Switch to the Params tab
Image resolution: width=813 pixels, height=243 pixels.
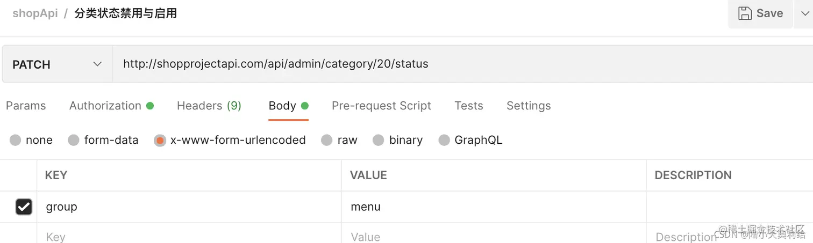26,106
